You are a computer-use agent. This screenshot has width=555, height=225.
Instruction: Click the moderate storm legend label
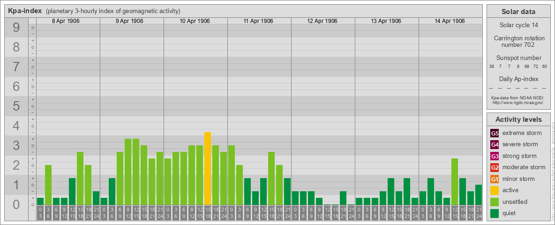[x=524, y=167]
